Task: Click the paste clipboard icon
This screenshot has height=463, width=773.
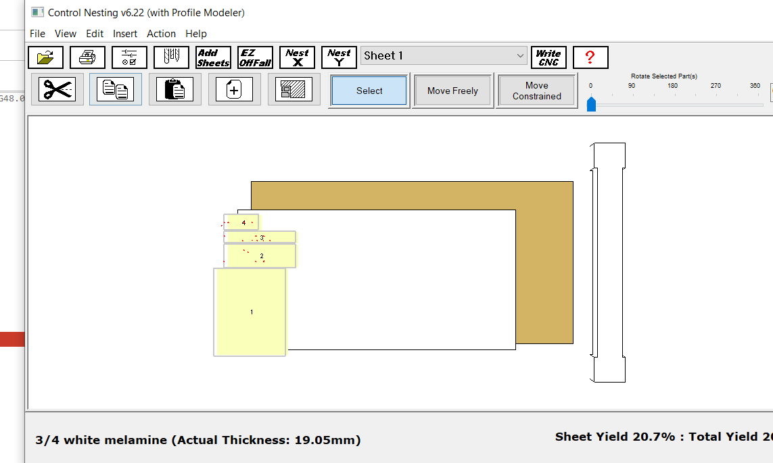Action: pos(175,90)
